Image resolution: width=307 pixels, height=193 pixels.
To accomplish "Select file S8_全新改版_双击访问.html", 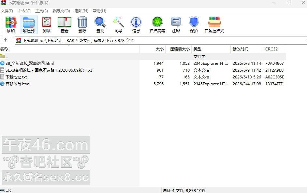I will click(30, 63).
